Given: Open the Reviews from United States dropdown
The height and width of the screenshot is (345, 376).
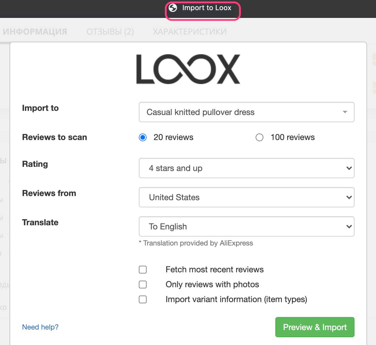Looking at the screenshot, I should click(247, 197).
